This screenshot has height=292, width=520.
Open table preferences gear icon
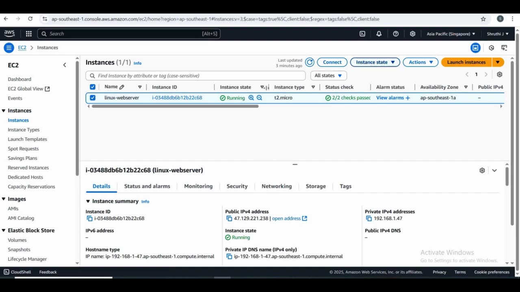click(x=499, y=75)
